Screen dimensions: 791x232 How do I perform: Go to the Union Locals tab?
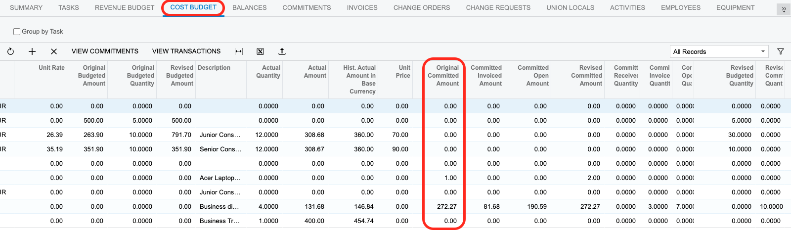point(570,8)
